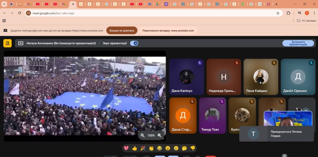Send the thumbs up reaction
318x157 pixels.
[134, 148]
